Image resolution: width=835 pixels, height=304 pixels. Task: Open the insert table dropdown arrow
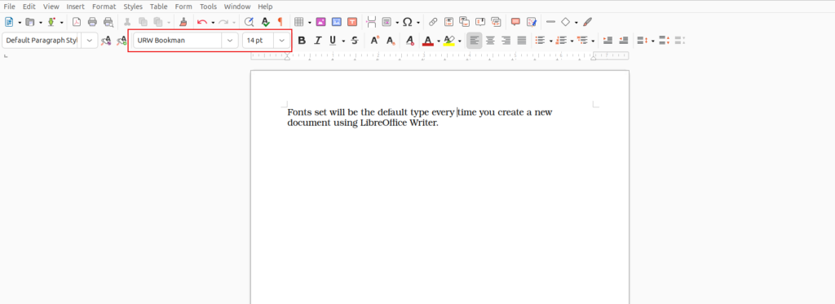tap(309, 22)
